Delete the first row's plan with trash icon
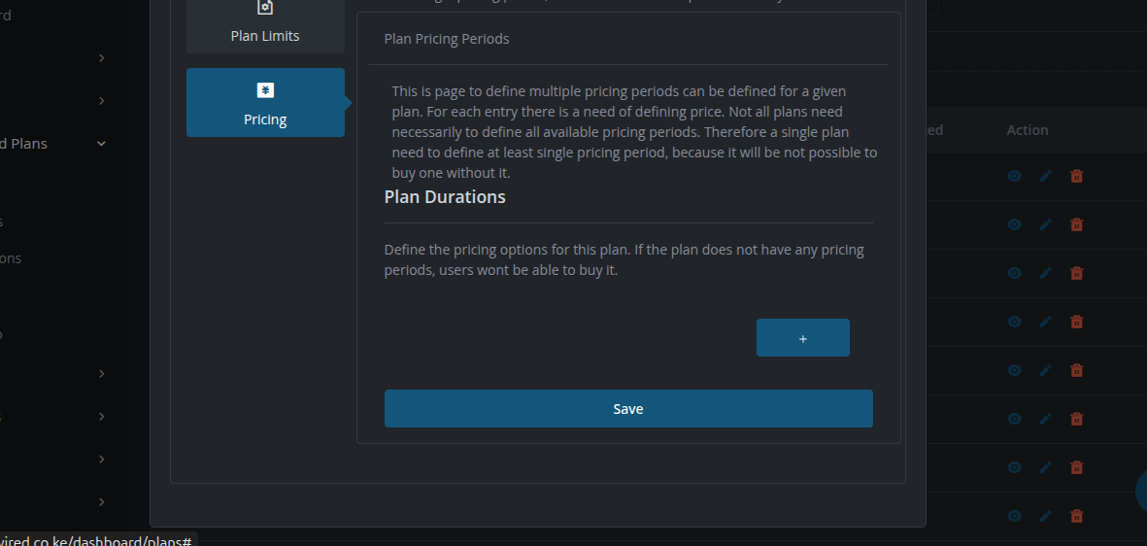1147x546 pixels. pos(1077,176)
